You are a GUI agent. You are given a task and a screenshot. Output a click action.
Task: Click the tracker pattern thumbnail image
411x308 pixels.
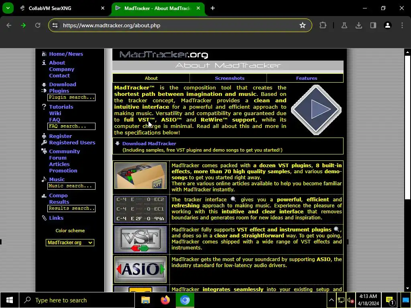[140, 209]
